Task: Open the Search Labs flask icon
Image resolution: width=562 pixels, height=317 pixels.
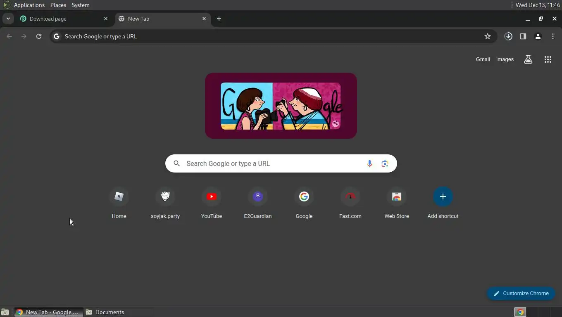Action: click(528, 59)
